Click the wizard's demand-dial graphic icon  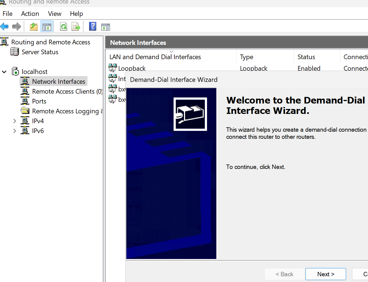click(x=190, y=114)
